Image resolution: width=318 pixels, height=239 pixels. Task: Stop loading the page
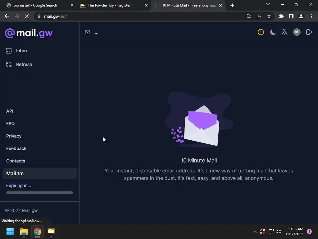click(27, 16)
